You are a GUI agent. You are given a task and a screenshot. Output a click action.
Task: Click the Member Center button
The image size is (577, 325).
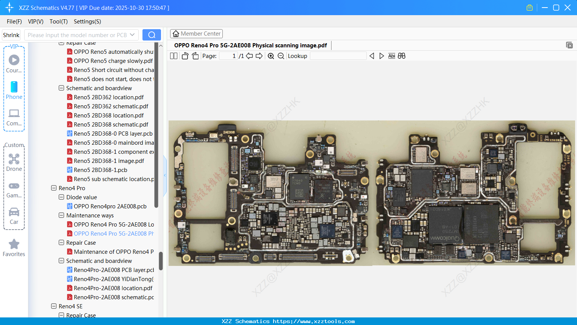[196, 34]
